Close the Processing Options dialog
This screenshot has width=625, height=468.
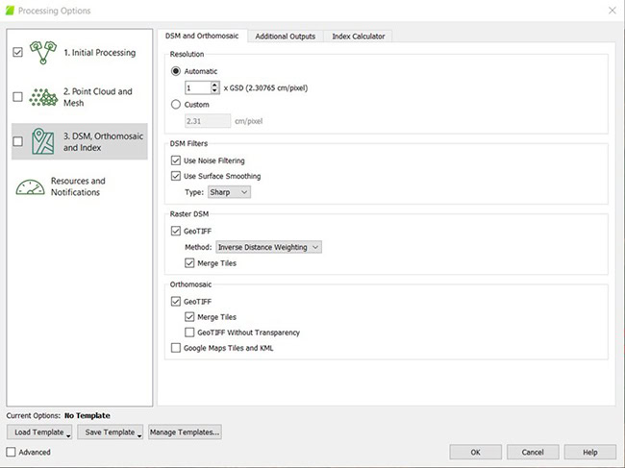pos(612,11)
